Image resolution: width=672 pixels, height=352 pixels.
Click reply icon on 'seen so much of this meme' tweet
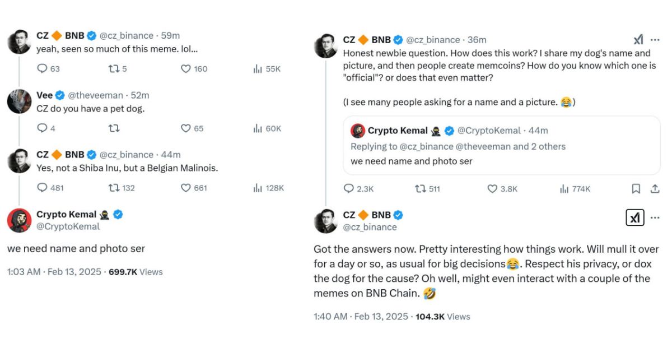(42, 69)
